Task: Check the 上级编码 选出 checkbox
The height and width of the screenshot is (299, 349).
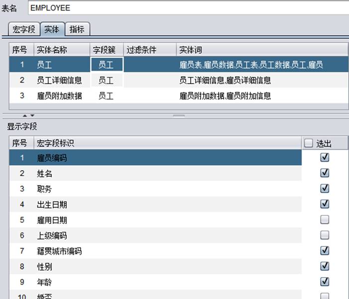Action: pyautogui.click(x=325, y=235)
